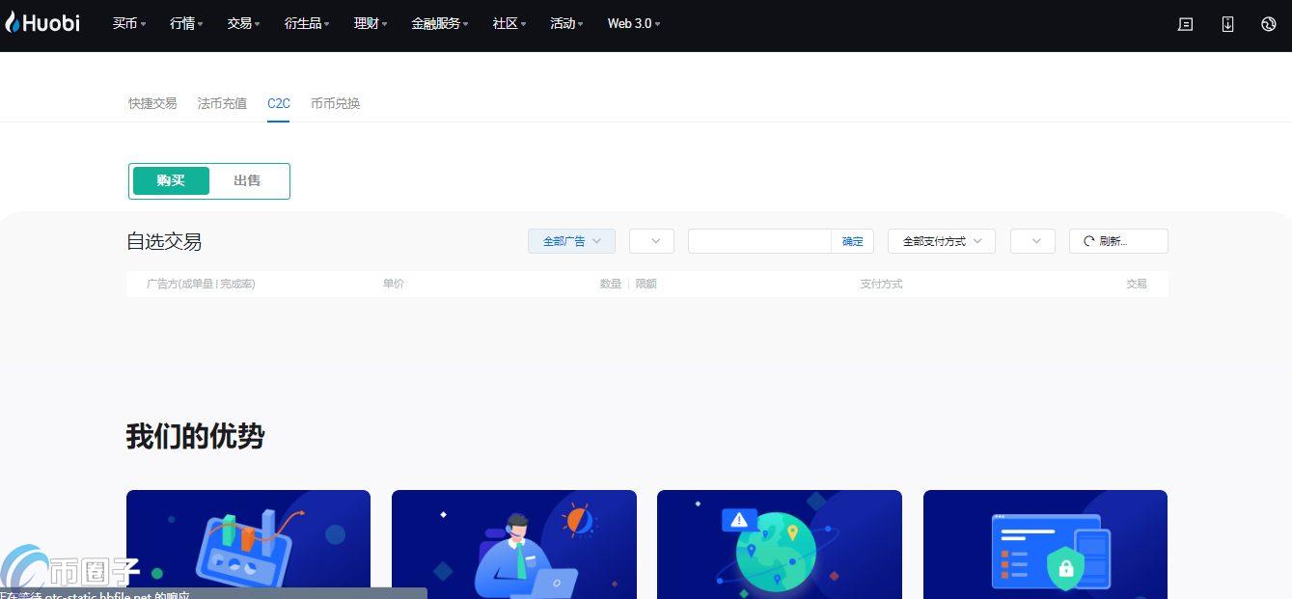Open the 全部支付方式 payment method dropdown
The width and height of the screenshot is (1292, 599).
point(941,241)
